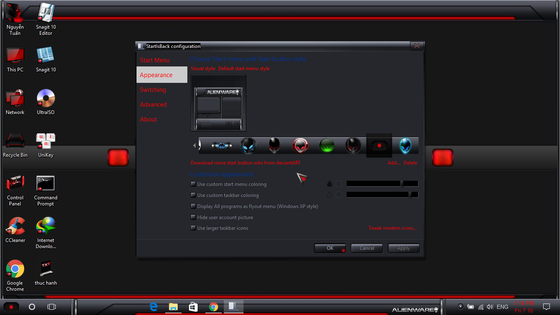
Task: Show hidden system tray icons
Action: click(x=460, y=307)
